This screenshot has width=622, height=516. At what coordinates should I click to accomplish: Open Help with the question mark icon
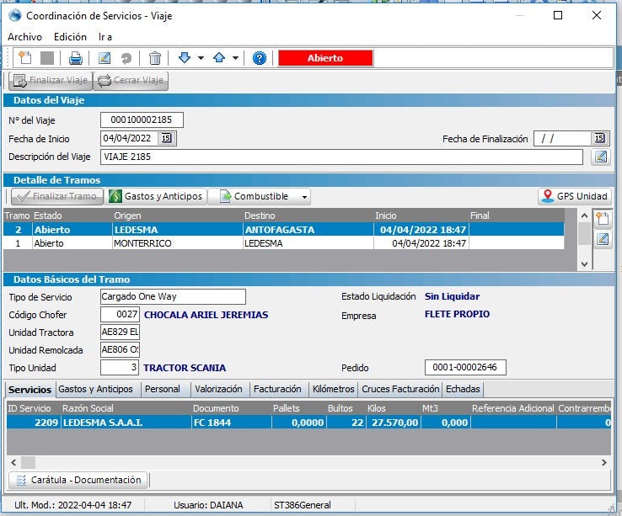[x=259, y=58]
